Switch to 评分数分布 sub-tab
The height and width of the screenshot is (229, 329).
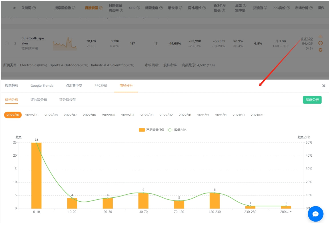coord(39,100)
